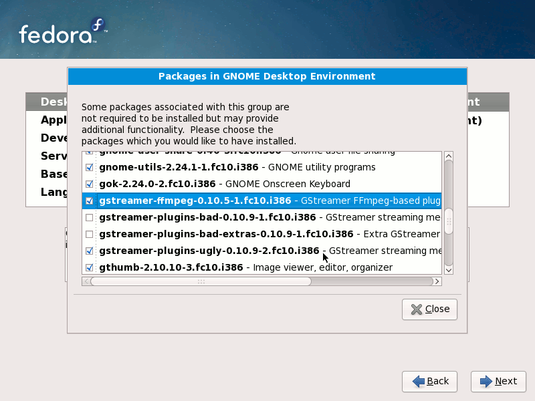The height and width of the screenshot is (401, 535).
Task: Uncheck the gthumb package checkbox
Action: [x=90, y=267]
